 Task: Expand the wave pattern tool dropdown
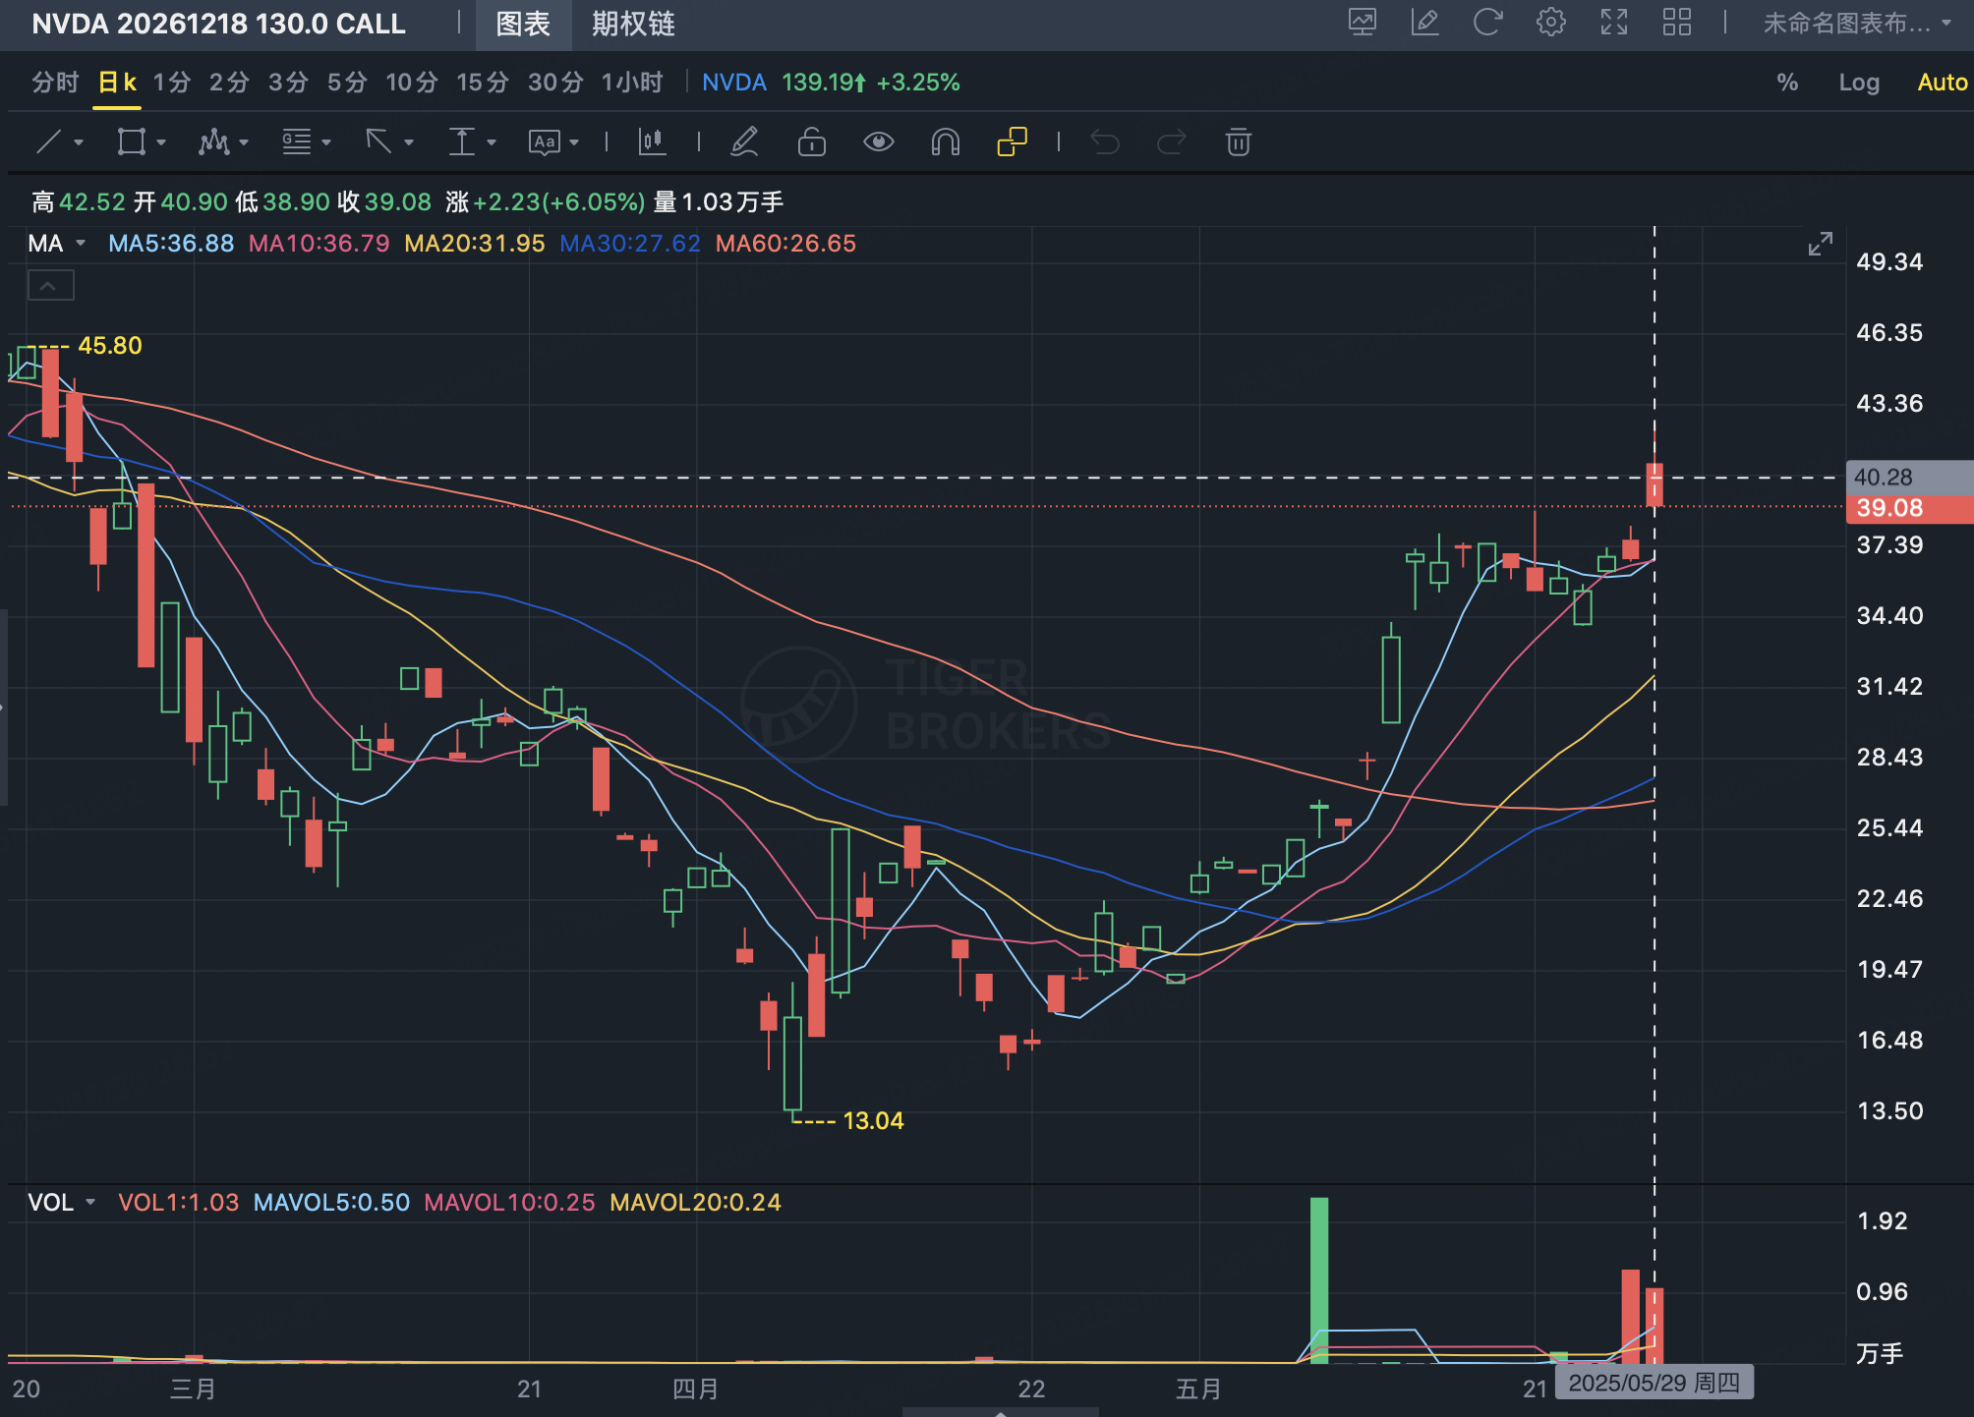(244, 142)
